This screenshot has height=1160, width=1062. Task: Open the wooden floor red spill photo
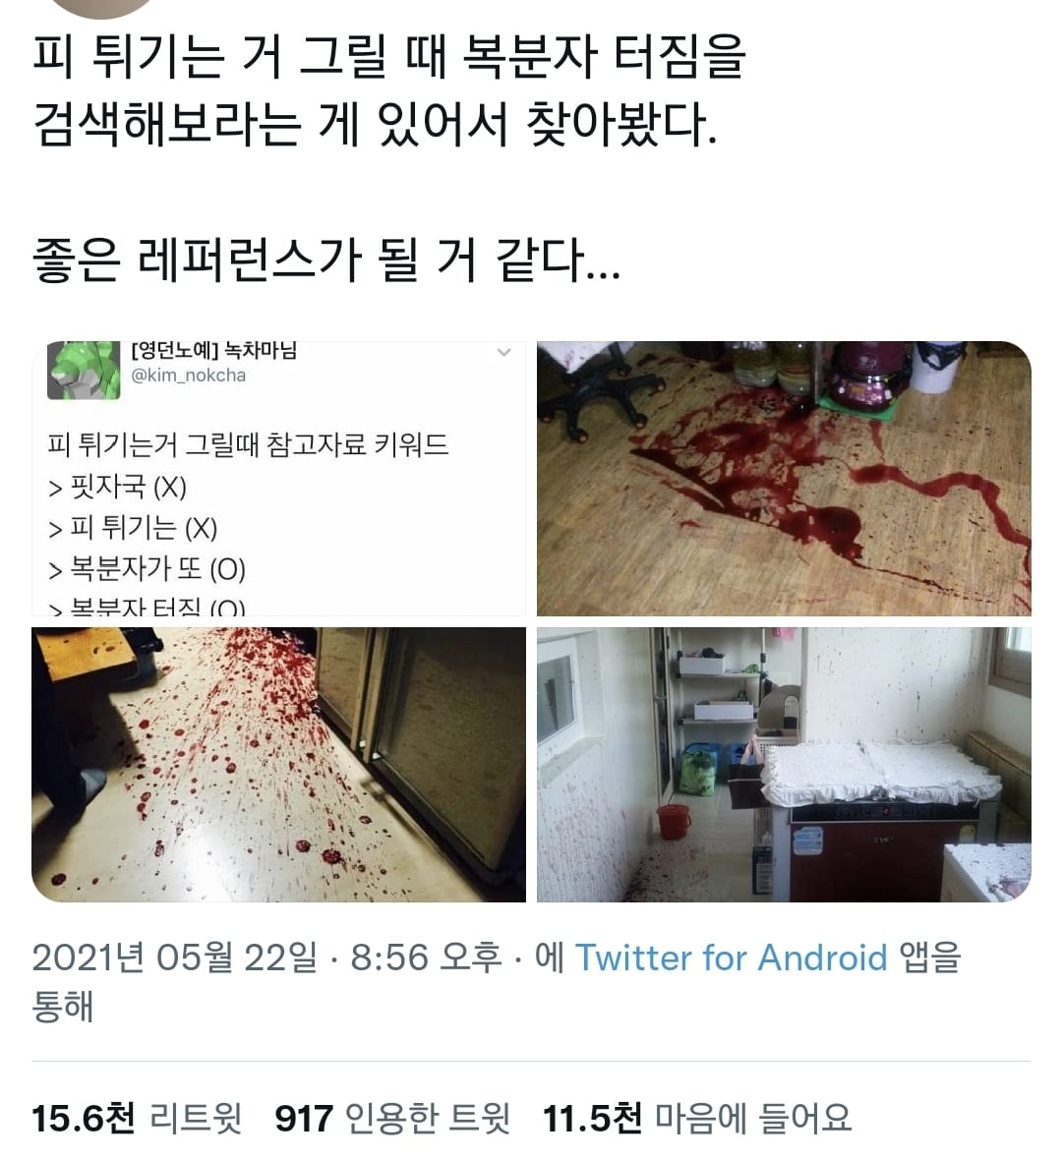tap(784, 478)
